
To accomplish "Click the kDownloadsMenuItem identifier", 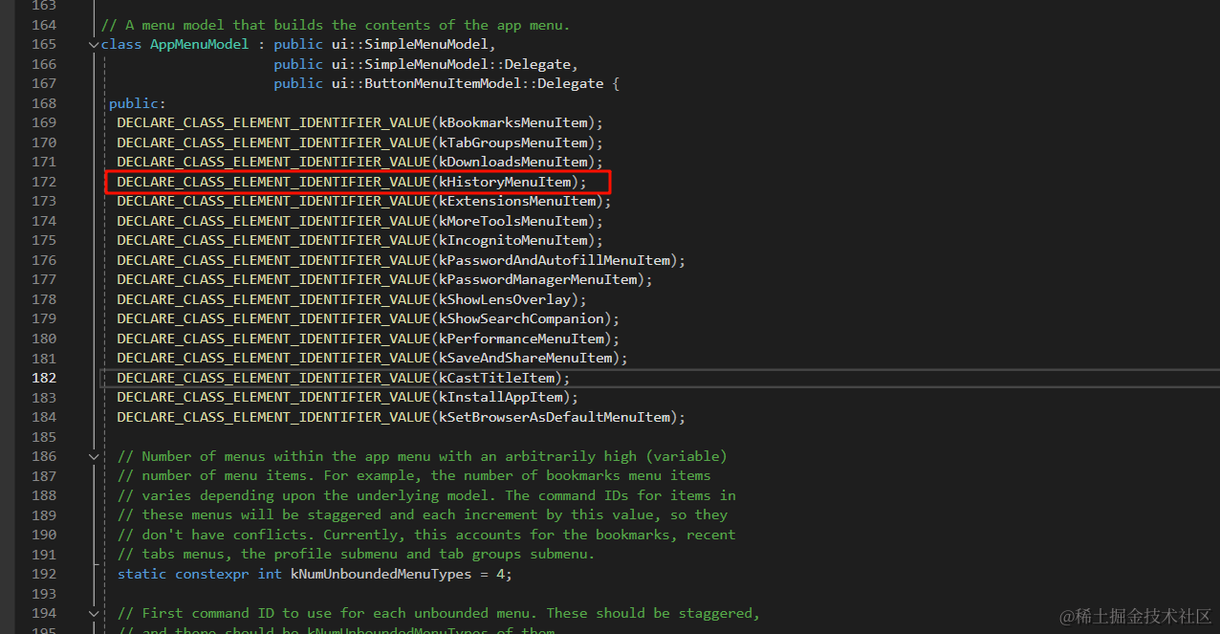I will 514,162.
